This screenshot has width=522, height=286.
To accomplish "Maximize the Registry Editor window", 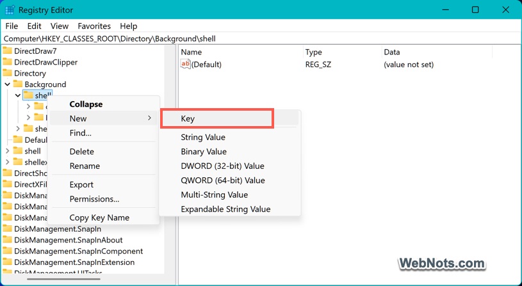I will pos(475,10).
